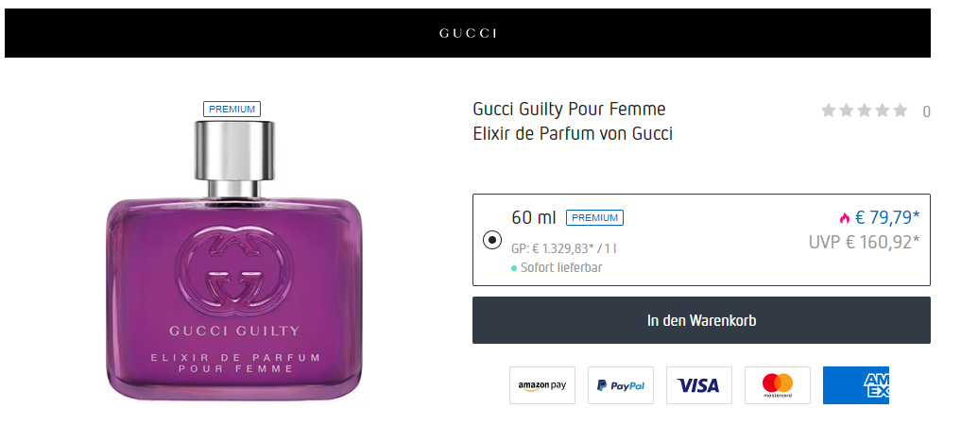
Task: Click the third rating star
Action: pos(865,110)
